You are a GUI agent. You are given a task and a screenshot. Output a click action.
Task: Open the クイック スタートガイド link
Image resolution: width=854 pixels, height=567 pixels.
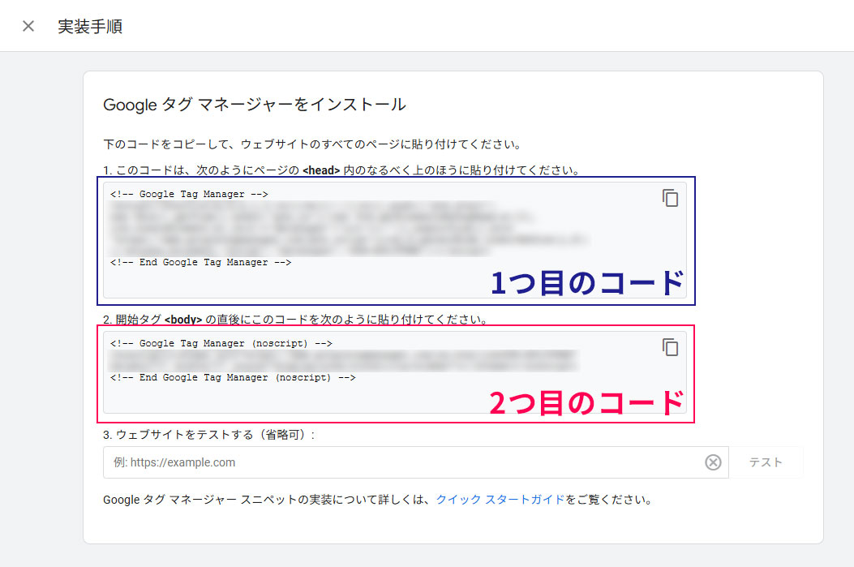coord(500,500)
